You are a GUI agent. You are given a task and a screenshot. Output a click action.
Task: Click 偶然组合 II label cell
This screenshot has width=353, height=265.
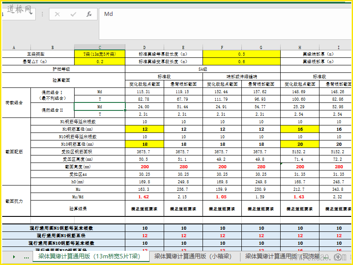53,110
